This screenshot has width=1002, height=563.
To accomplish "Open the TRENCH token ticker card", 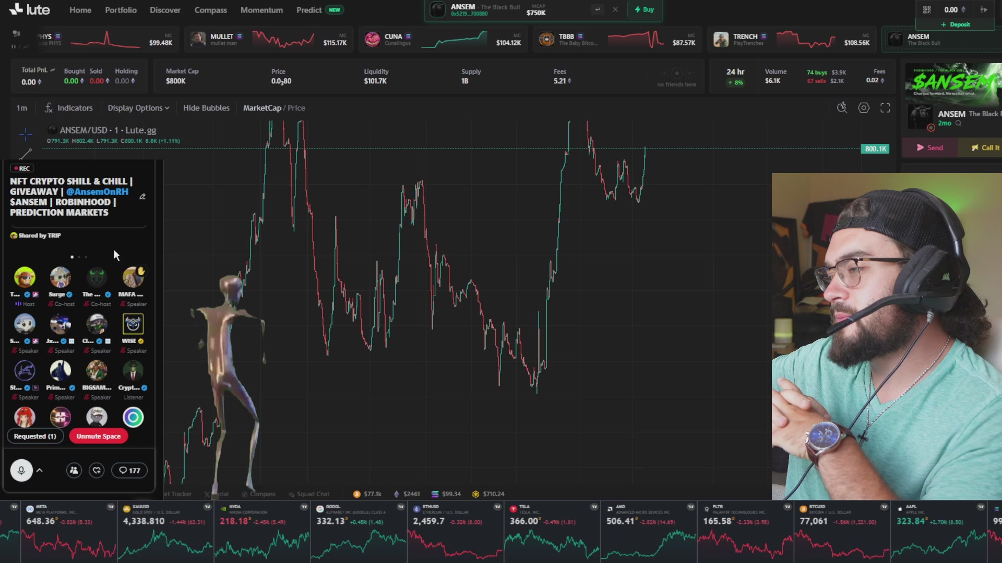I will tap(791, 40).
